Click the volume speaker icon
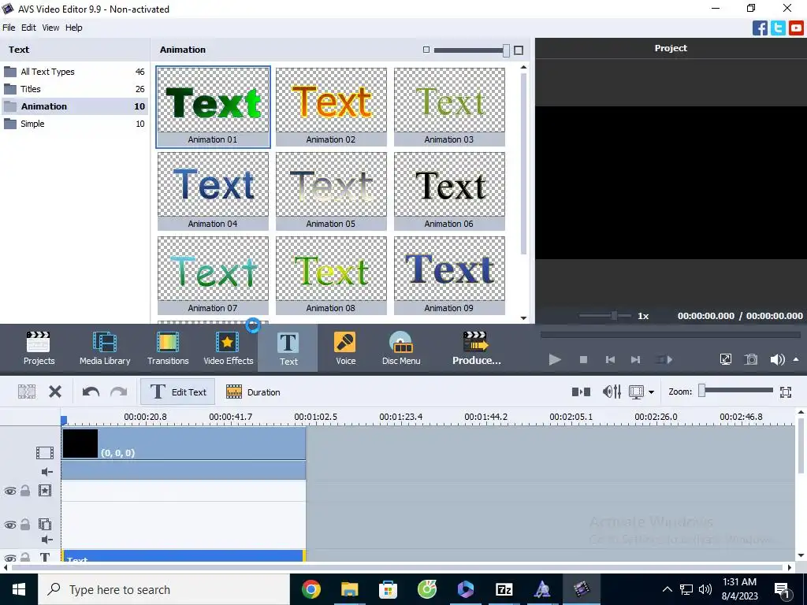The image size is (807, 605). [777, 359]
